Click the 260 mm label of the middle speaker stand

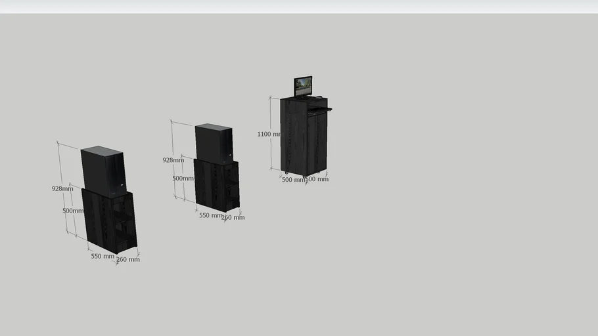click(x=233, y=217)
